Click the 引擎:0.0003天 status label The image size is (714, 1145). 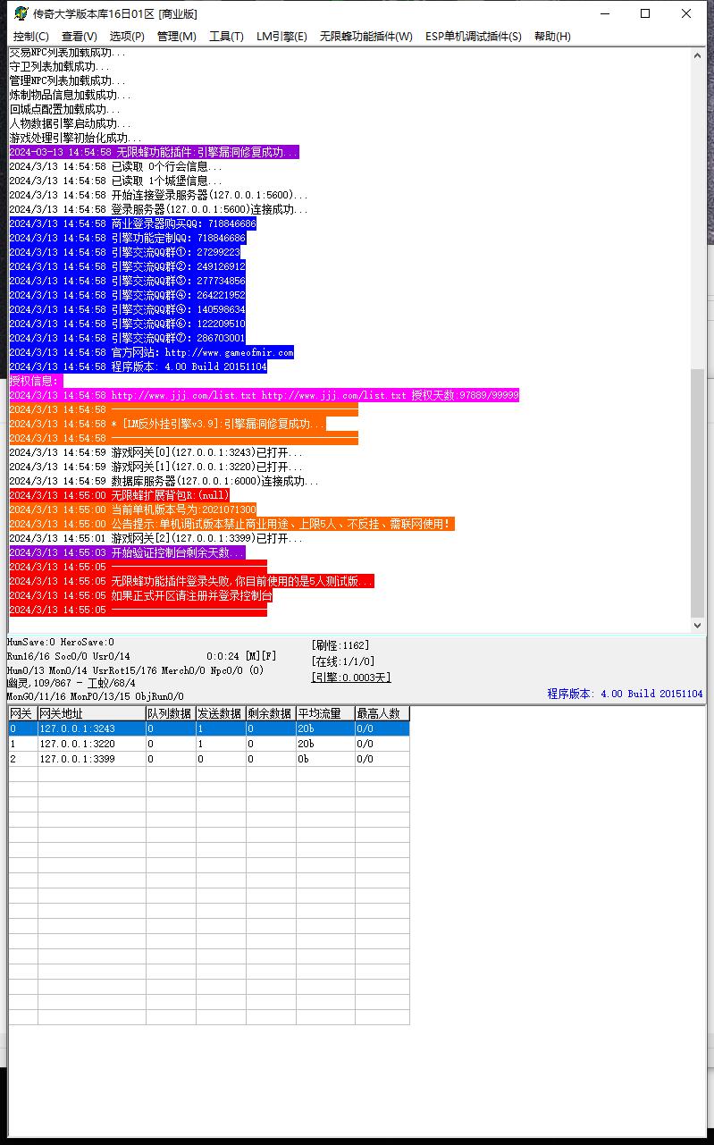[351, 678]
